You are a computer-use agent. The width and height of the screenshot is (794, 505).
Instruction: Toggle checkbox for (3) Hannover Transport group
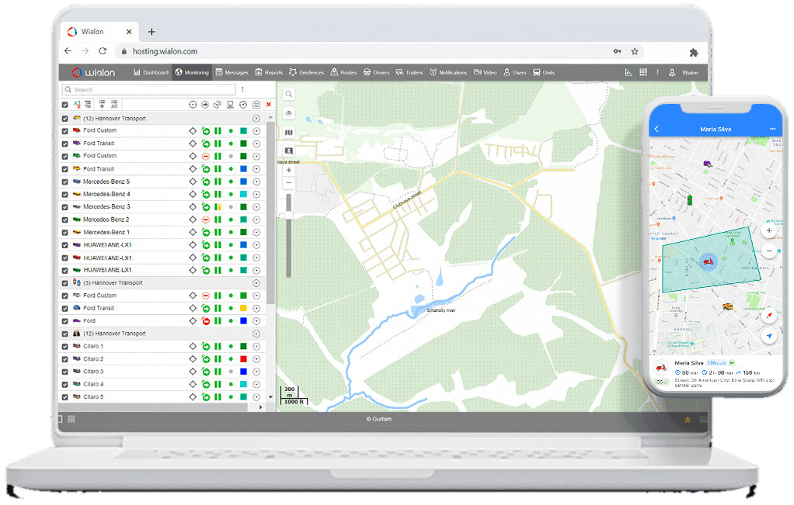click(x=64, y=284)
